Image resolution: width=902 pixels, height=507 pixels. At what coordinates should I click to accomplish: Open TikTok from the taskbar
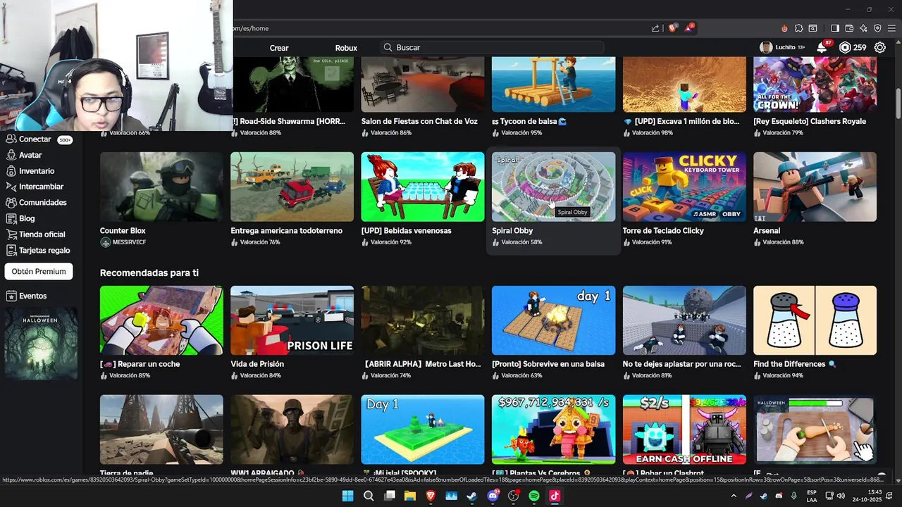click(555, 496)
